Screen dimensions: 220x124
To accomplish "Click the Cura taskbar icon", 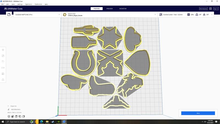I will coord(64,122).
